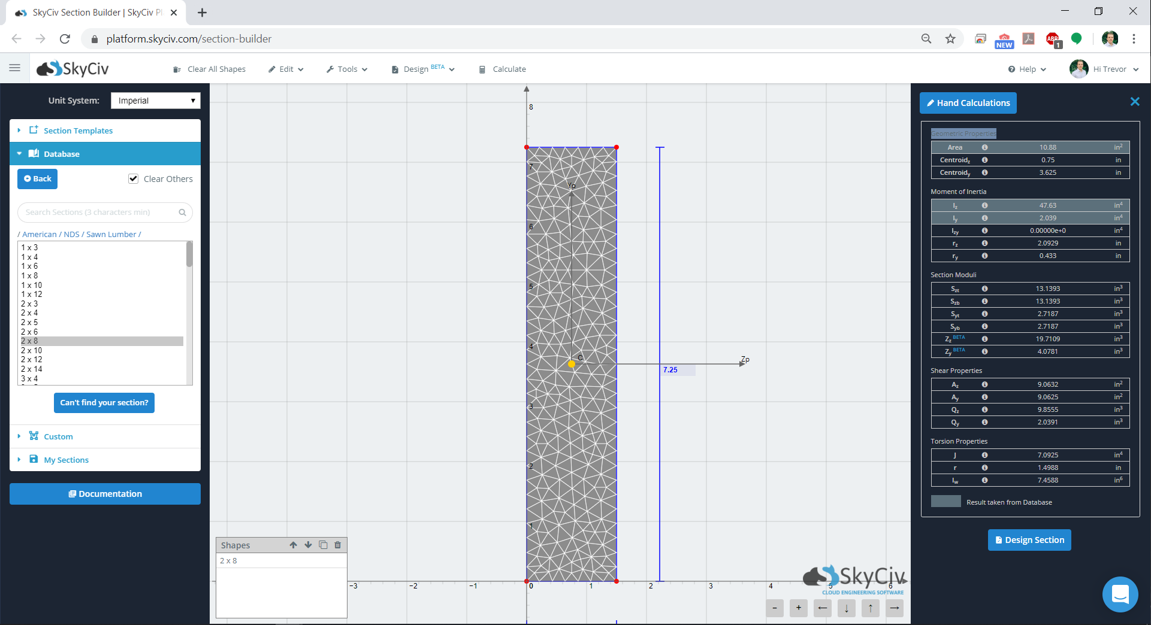Open the Edit menu
The width and height of the screenshot is (1151, 625).
286,69
